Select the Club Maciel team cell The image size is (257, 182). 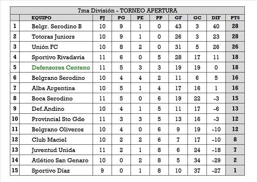49,140
